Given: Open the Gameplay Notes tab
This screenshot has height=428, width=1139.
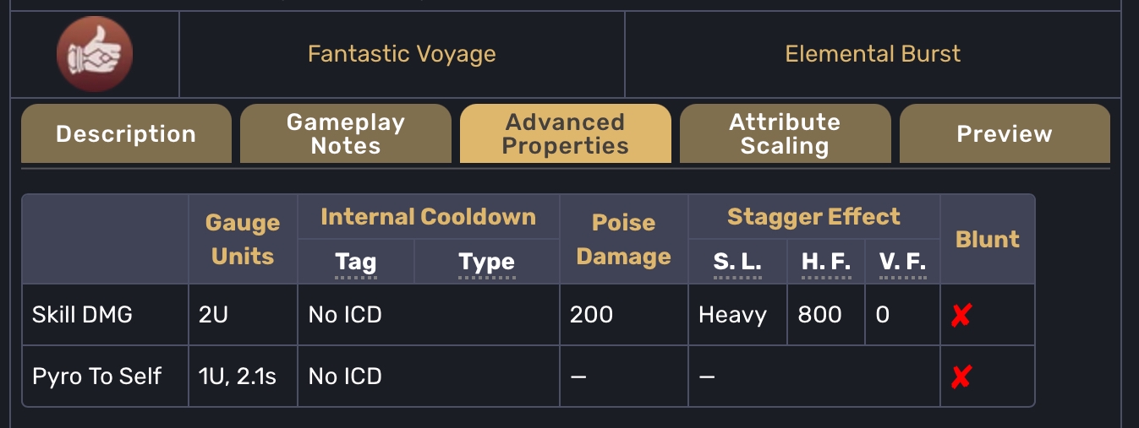Looking at the screenshot, I should pos(346,134).
